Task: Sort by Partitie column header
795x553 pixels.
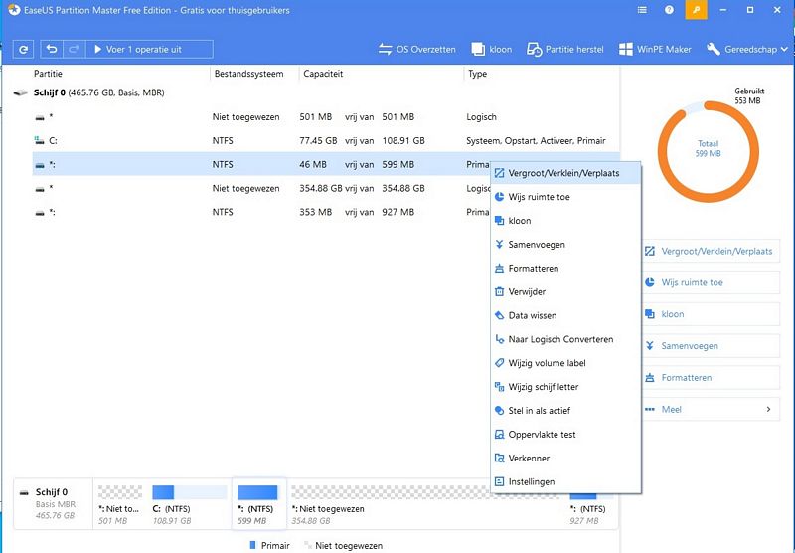Action: tap(48, 74)
